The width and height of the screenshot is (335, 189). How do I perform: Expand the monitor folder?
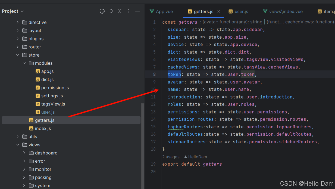point(24,169)
